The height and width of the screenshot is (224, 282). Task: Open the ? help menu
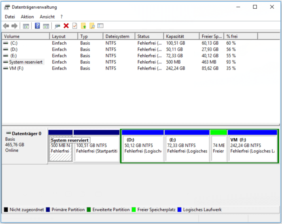click(x=62, y=17)
